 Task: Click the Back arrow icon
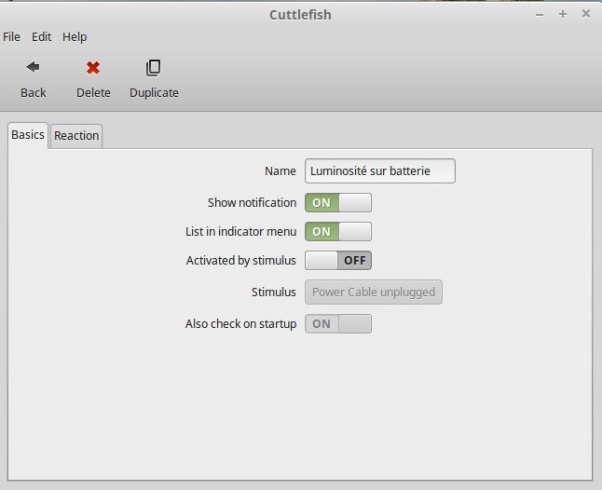33,67
